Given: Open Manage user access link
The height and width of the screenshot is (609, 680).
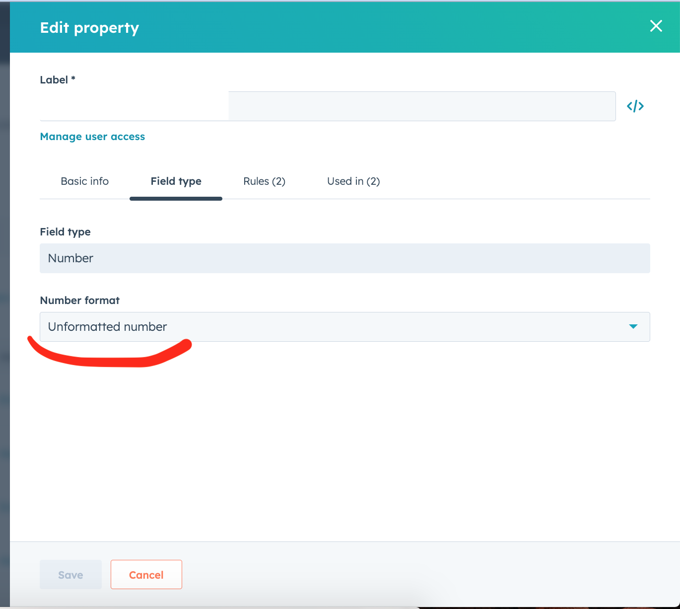Looking at the screenshot, I should click(92, 137).
